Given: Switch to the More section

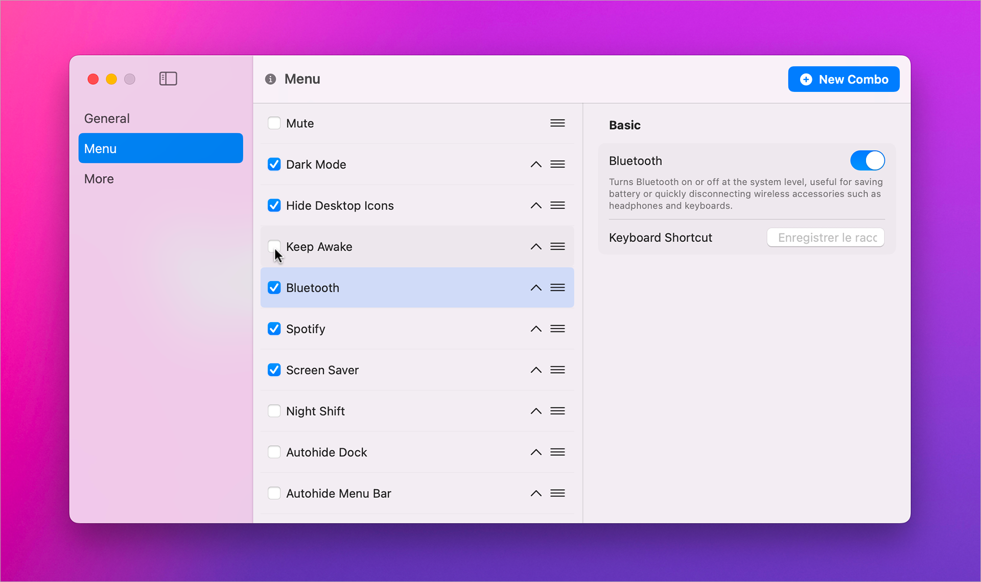Looking at the screenshot, I should click(x=99, y=179).
